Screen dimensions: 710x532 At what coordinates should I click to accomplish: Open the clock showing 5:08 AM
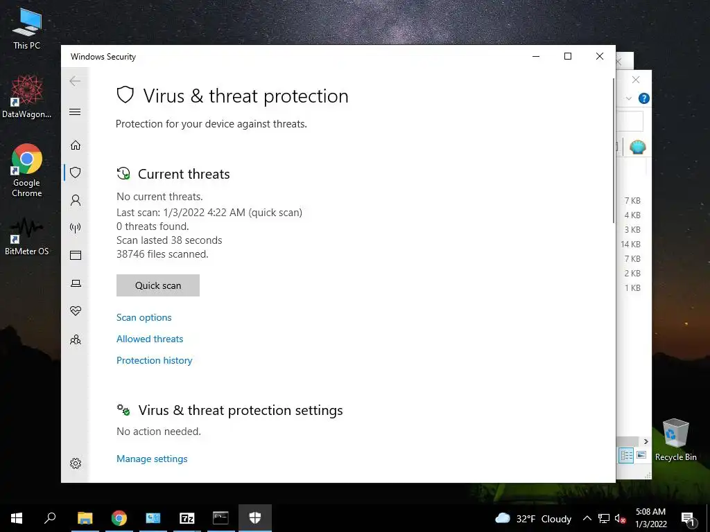[x=650, y=518]
